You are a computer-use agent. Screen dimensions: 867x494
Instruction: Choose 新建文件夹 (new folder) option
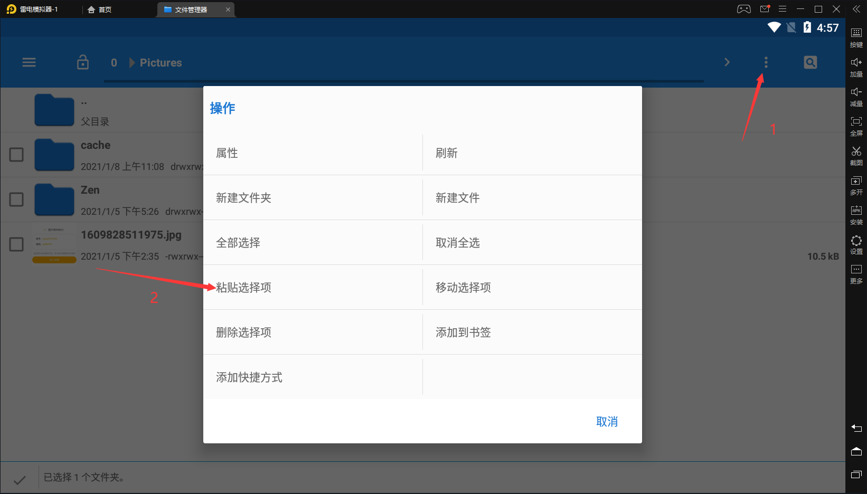243,198
